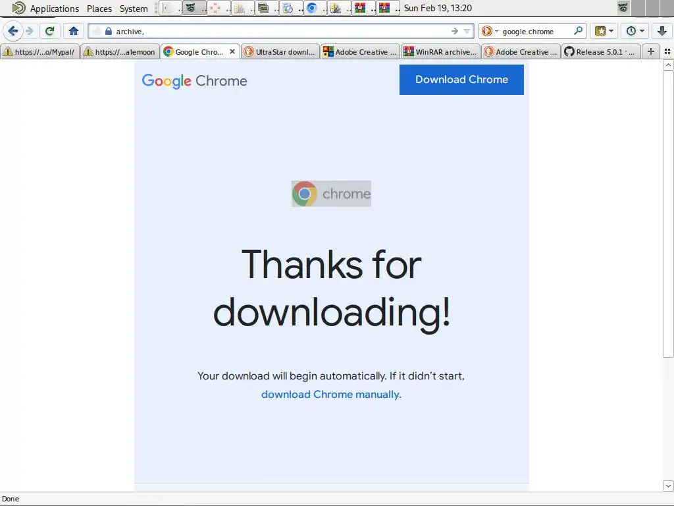Open the browser home page
Viewport: 674px width, 506px height.
(x=74, y=31)
